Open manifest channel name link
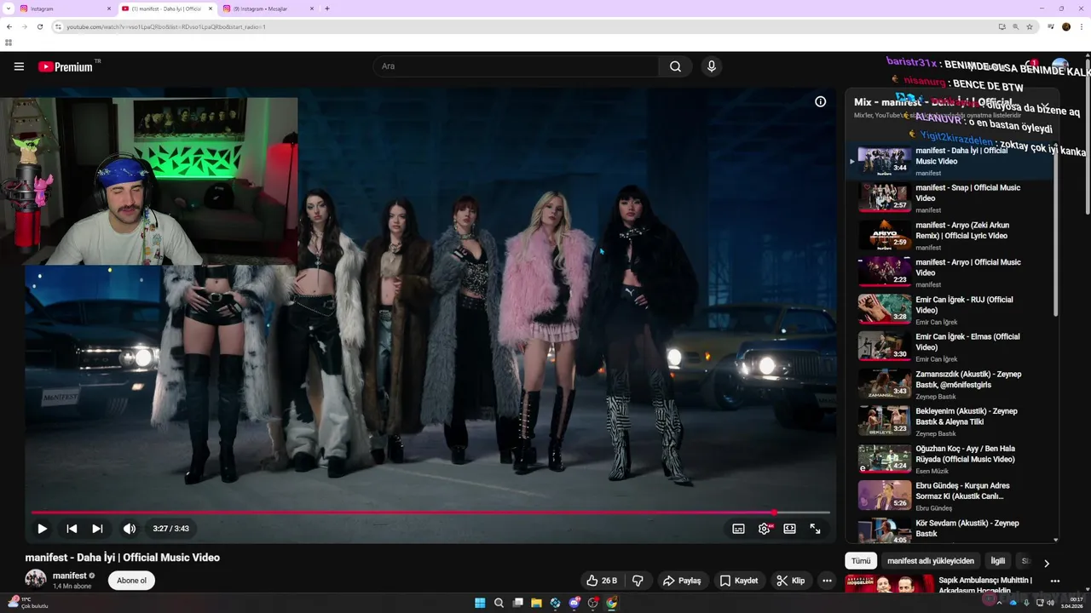 point(70,576)
